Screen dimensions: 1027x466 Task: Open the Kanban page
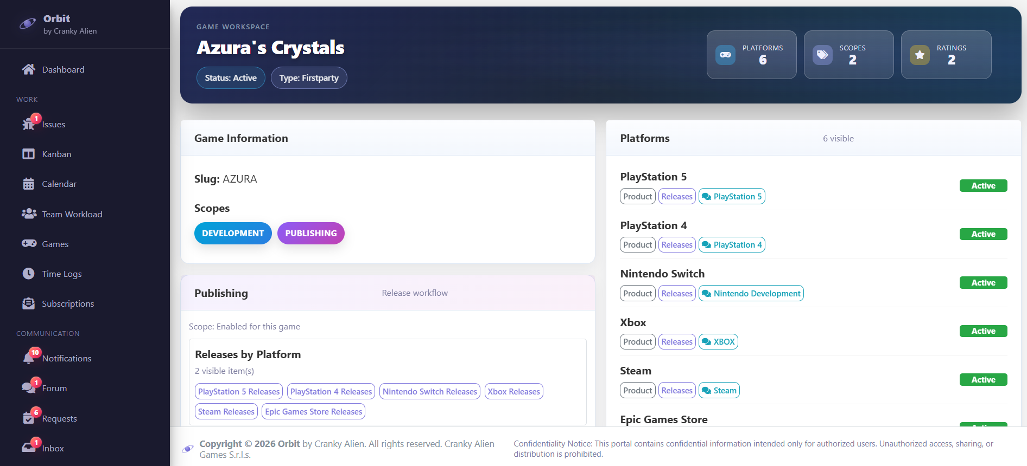(85, 154)
